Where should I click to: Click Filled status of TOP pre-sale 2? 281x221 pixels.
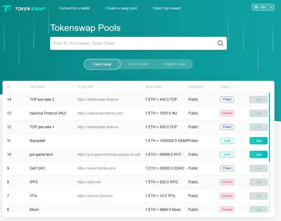point(227,99)
